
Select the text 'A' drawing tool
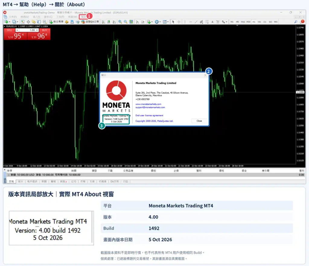212,22
